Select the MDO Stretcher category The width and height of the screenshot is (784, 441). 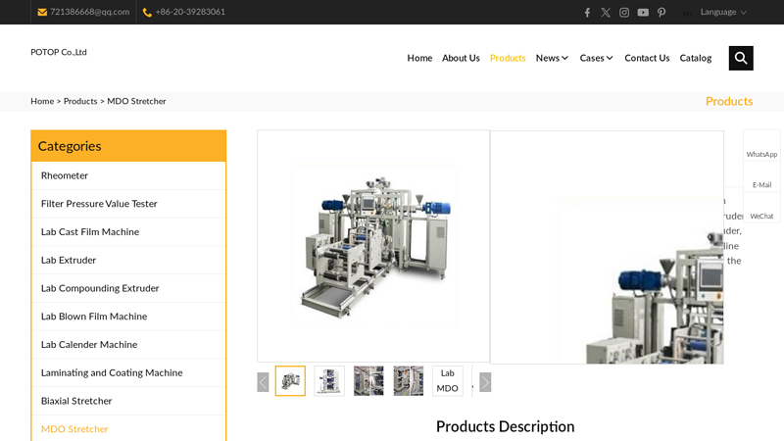coord(128,429)
